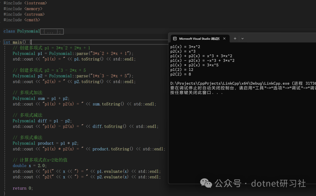Click the cout line with p1.evaluate(x)
The image size is (316, 196).
87,171
